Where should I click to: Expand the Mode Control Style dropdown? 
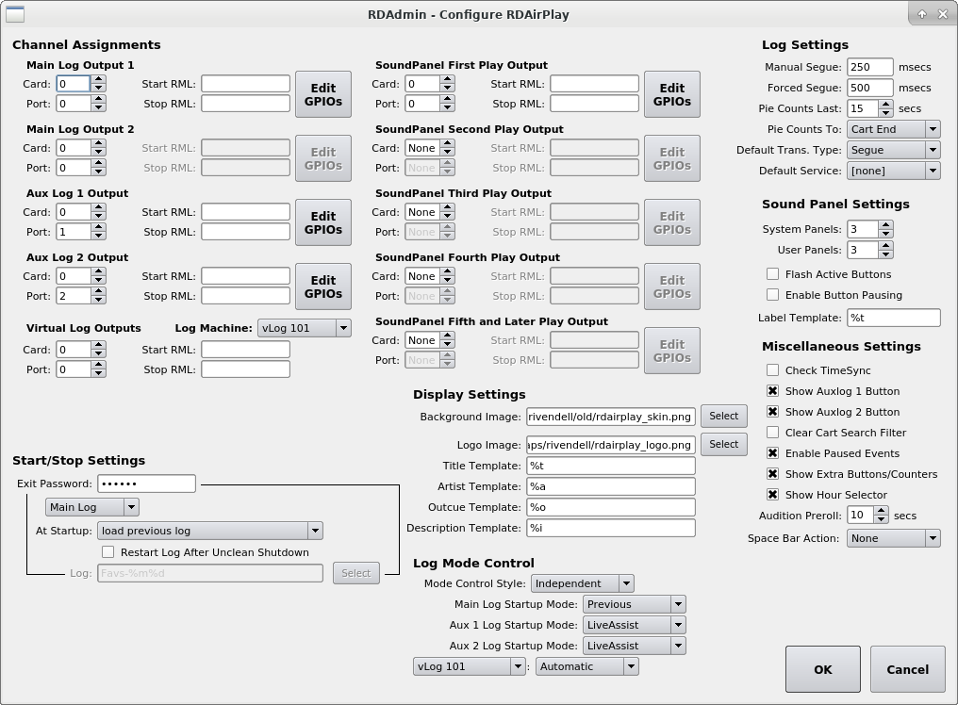pyautogui.click(x=582, y=583)
